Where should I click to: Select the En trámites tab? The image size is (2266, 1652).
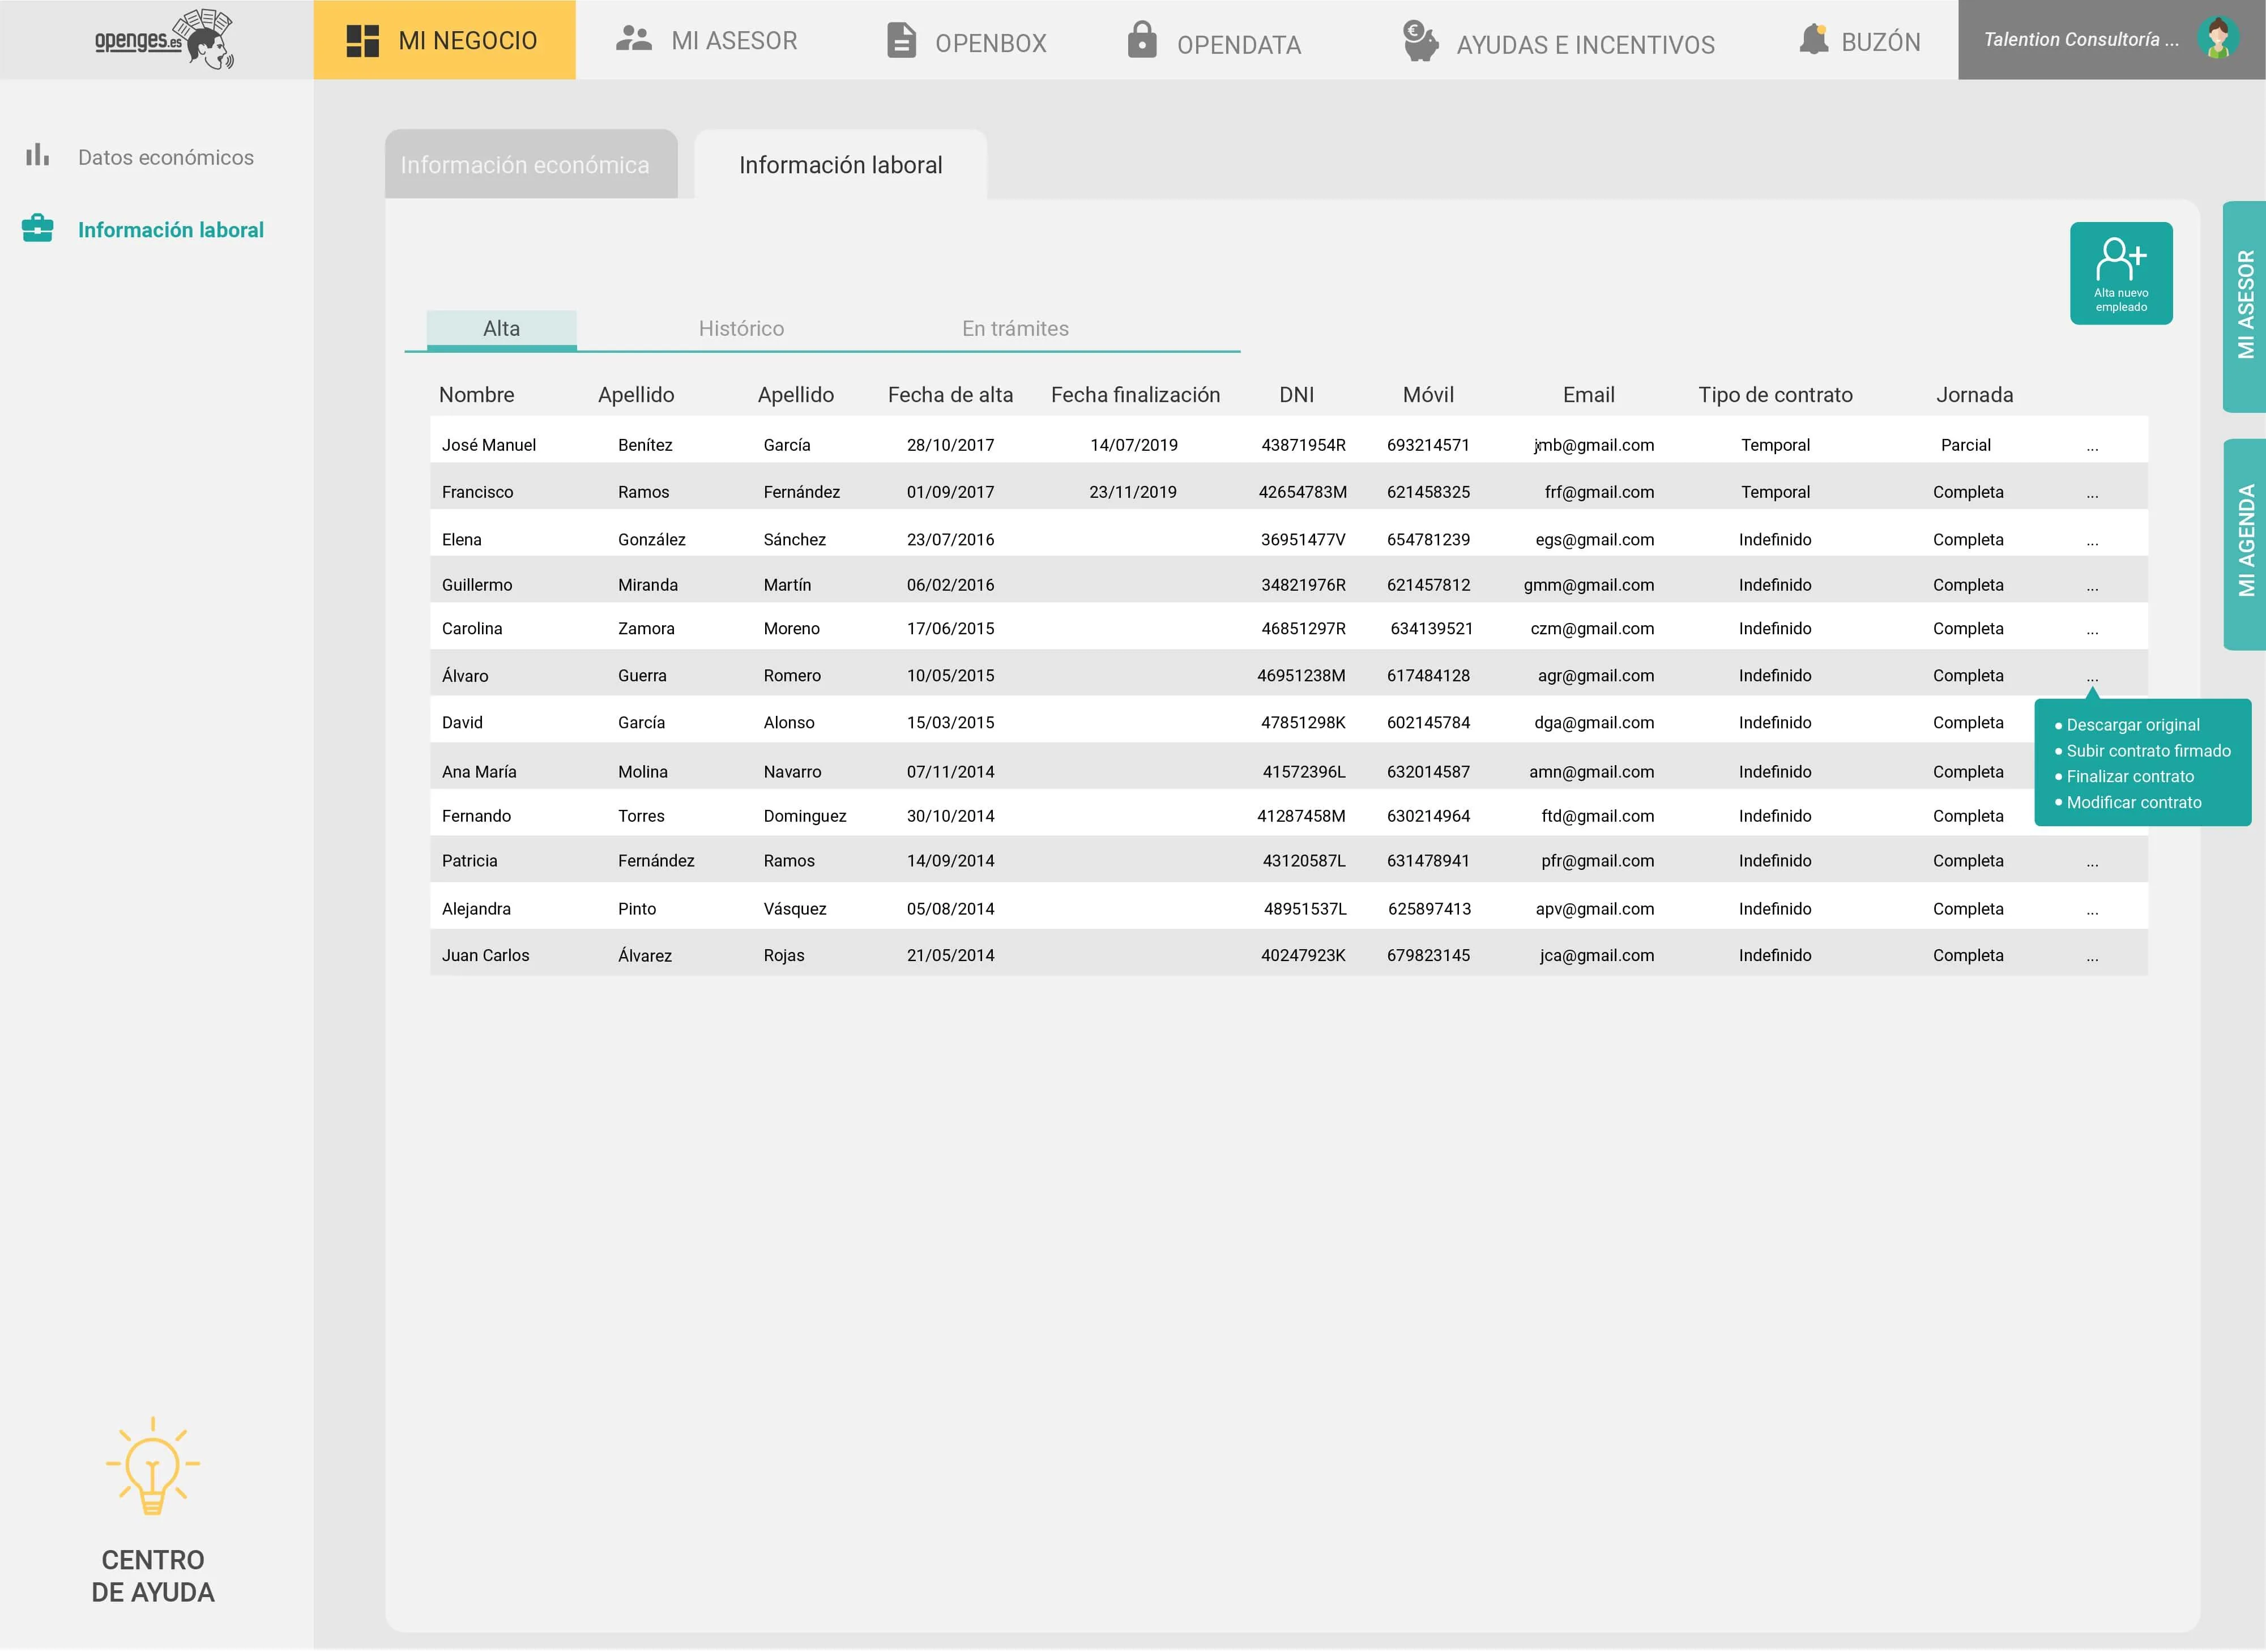[x=1015, y=329]
